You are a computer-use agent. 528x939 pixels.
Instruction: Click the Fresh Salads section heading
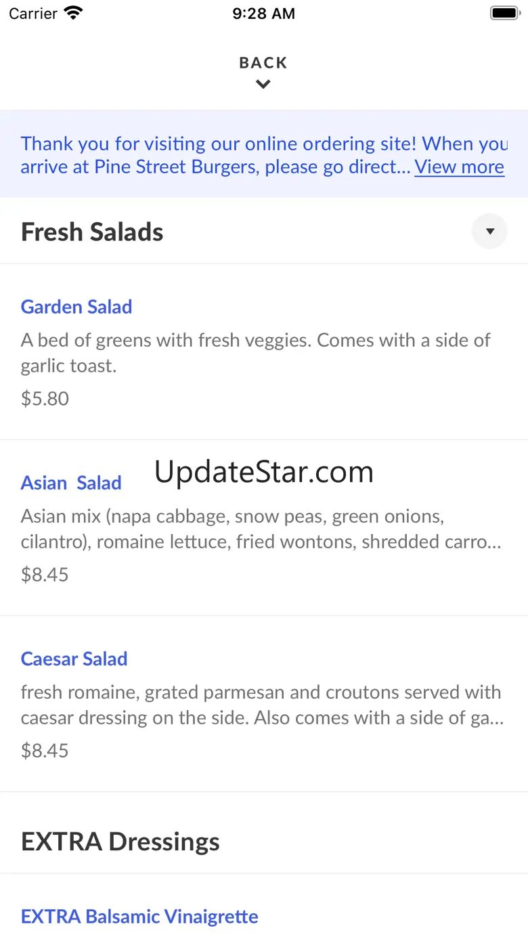pyautogui.click(x=92, y=232)
